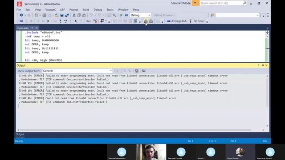This screenshot has width=285, height=160.
Task: Click the 'out DDRA, temp' code line
Action: (x=37, y=44)
